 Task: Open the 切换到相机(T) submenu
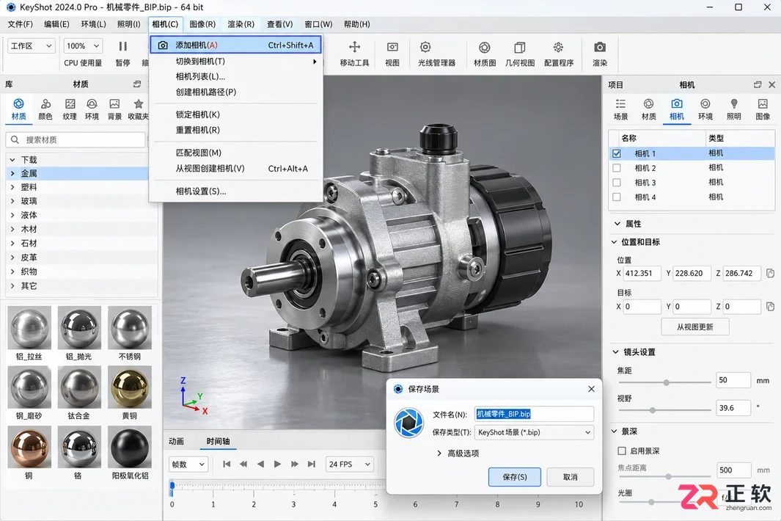(235, 62)
